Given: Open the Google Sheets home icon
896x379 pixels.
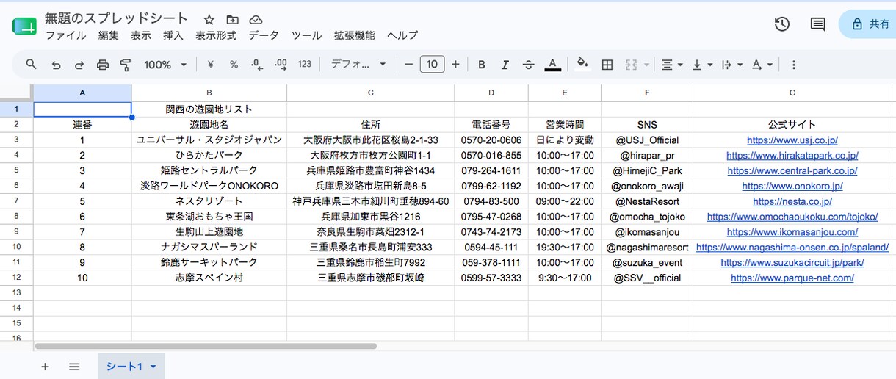Looking at the screenshot, I should [x=24, y=26].
